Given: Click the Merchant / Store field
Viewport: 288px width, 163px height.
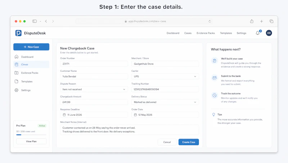Looking at the screenshot, I should [165, 64].
